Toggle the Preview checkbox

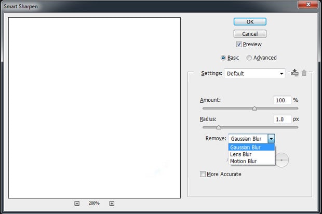pyautogui.click(x=239, y=44)
